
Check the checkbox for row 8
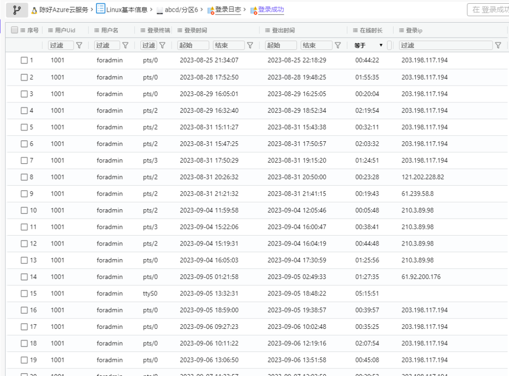pos(24,177)
